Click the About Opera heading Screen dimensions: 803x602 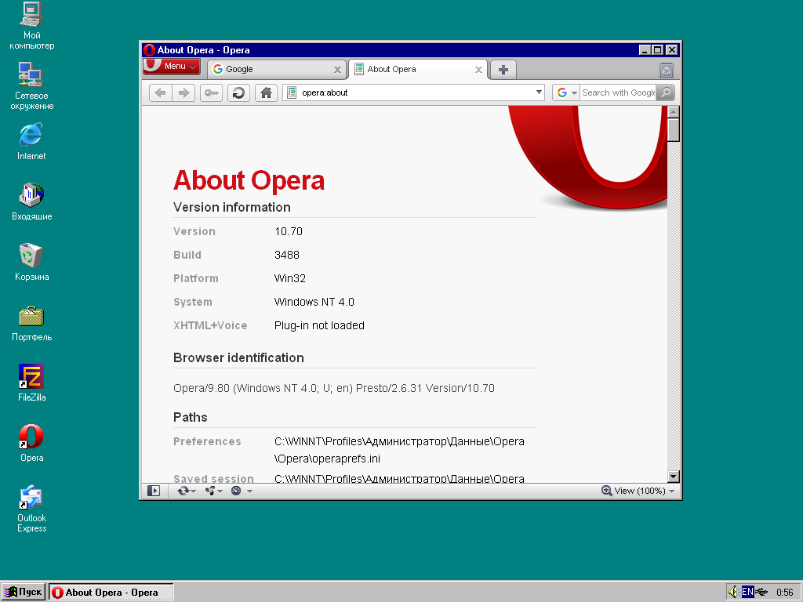[249, 180]
